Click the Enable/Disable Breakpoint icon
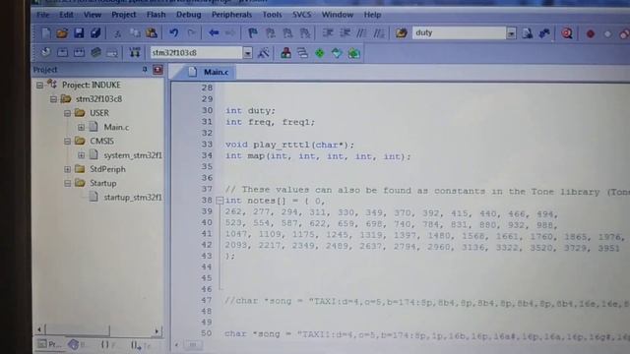Image resolution: width=630 pixels, height=354 pixels. [607, 34]
